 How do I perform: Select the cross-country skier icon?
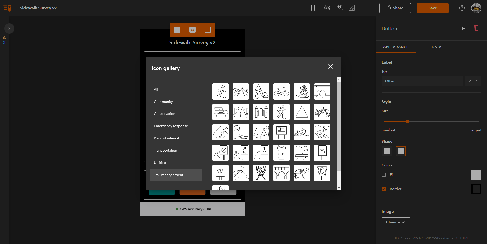pos(220,92)
